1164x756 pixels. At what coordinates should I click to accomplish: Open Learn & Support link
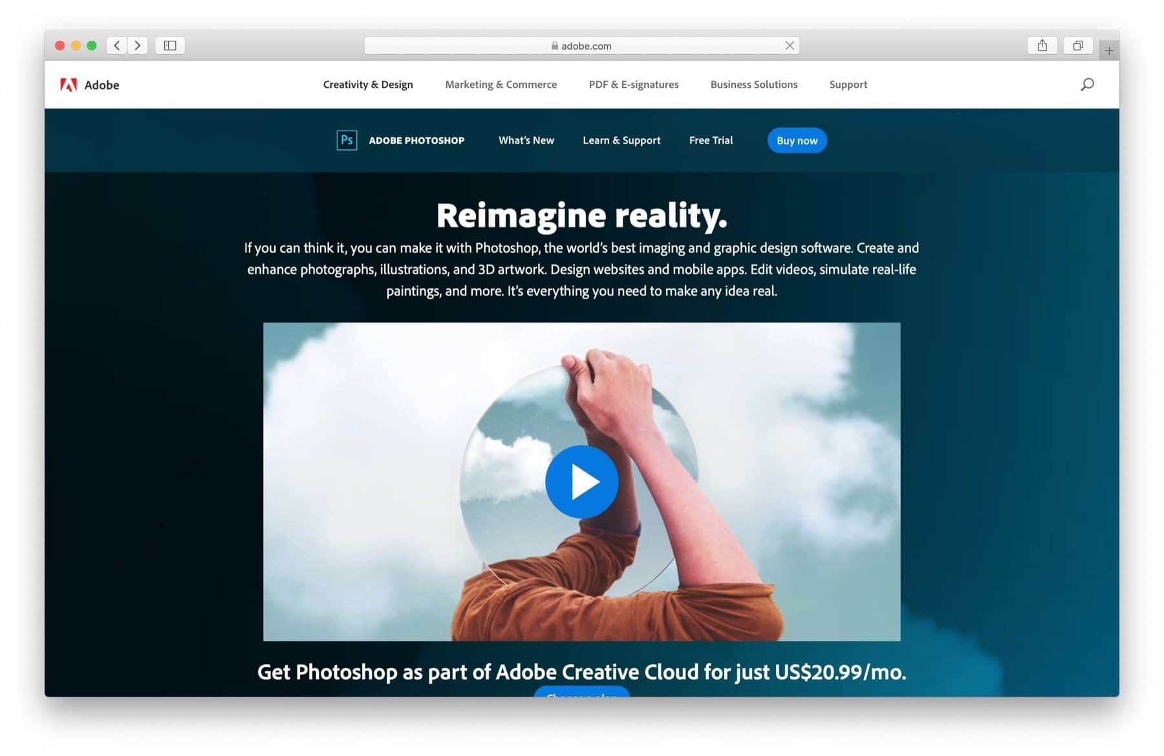tap(621, 140)
